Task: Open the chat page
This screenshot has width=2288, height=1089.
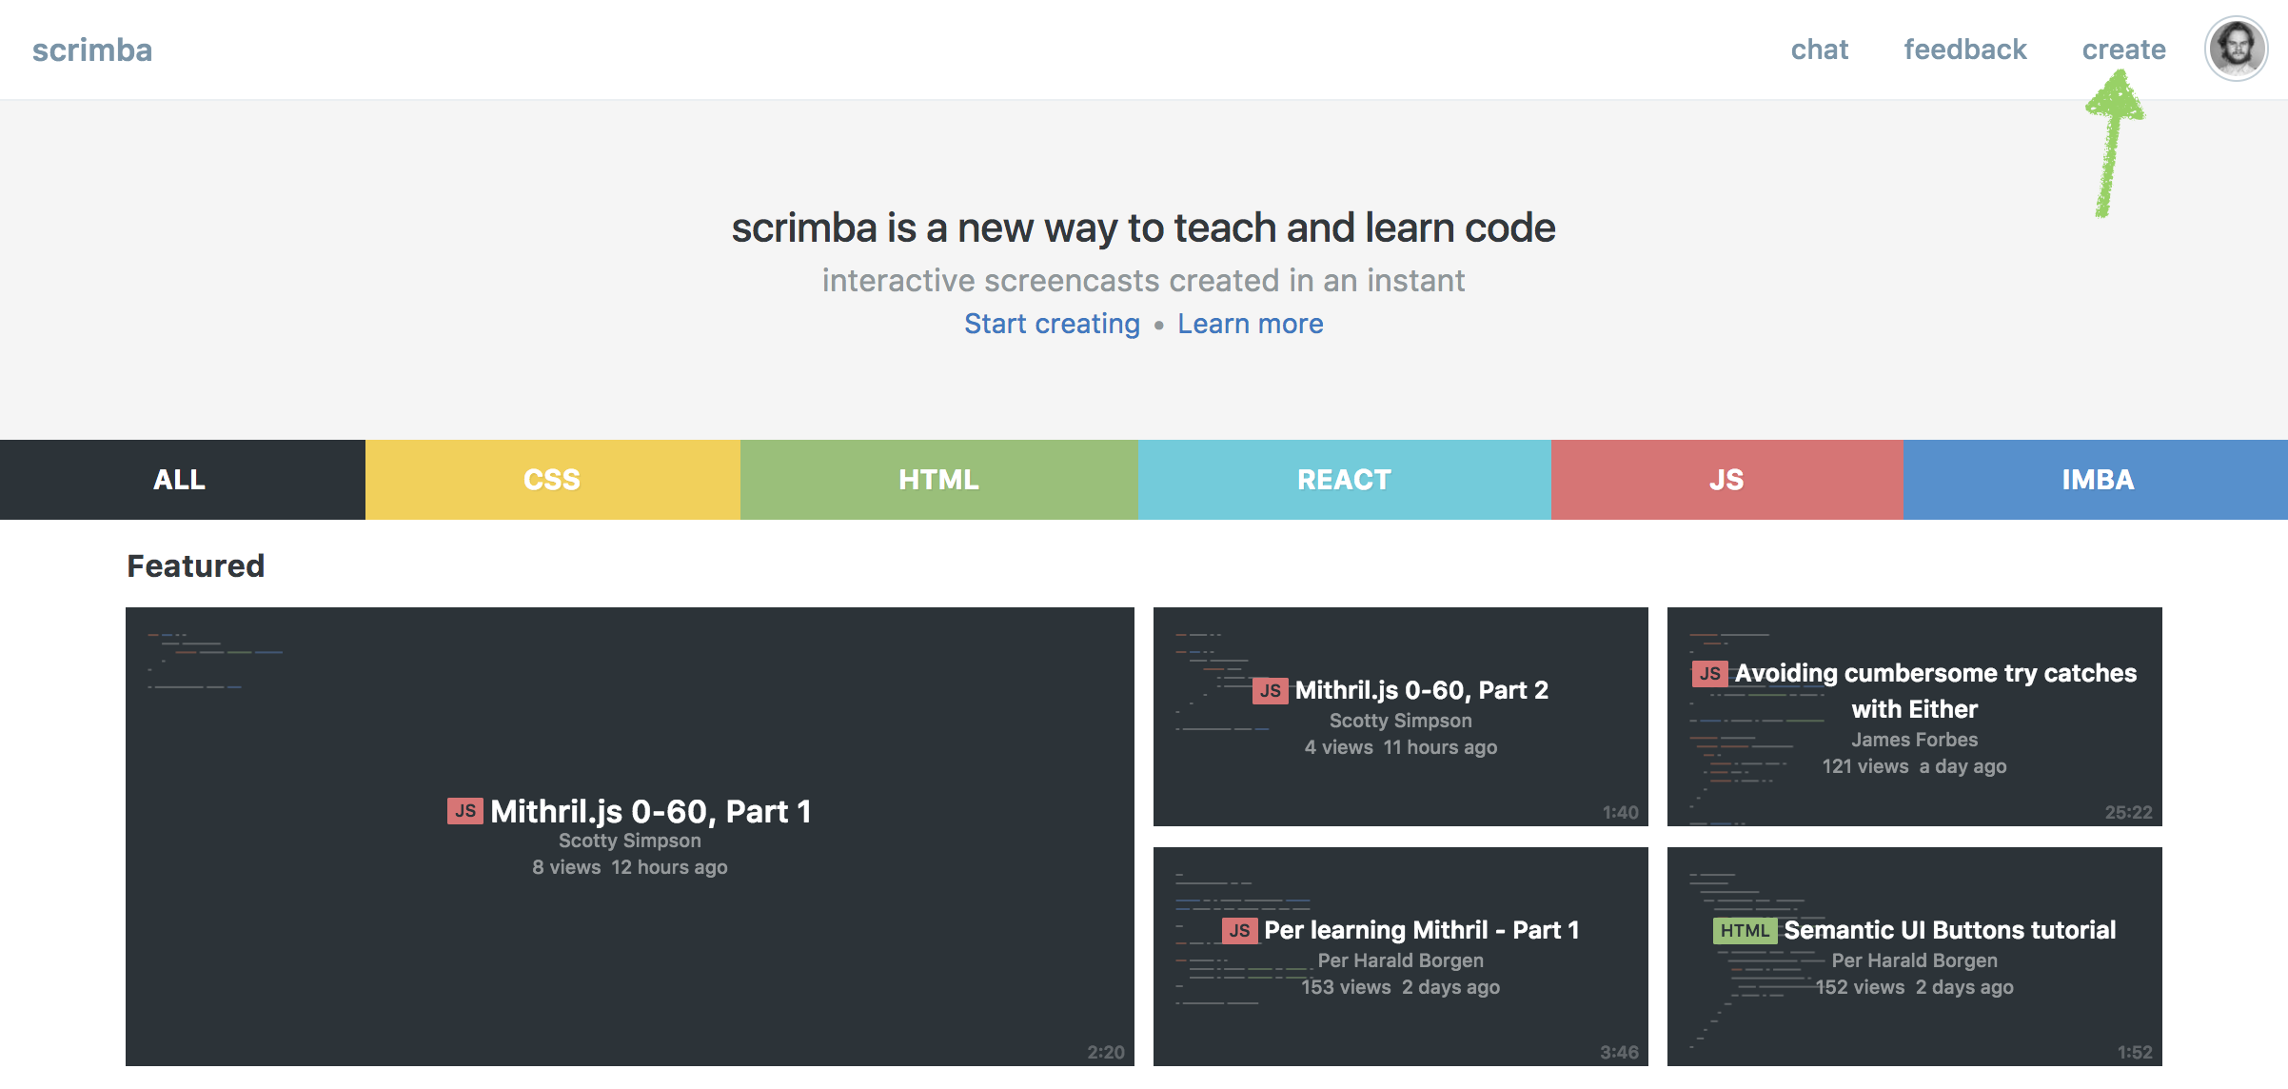Action: (1819, 49)
